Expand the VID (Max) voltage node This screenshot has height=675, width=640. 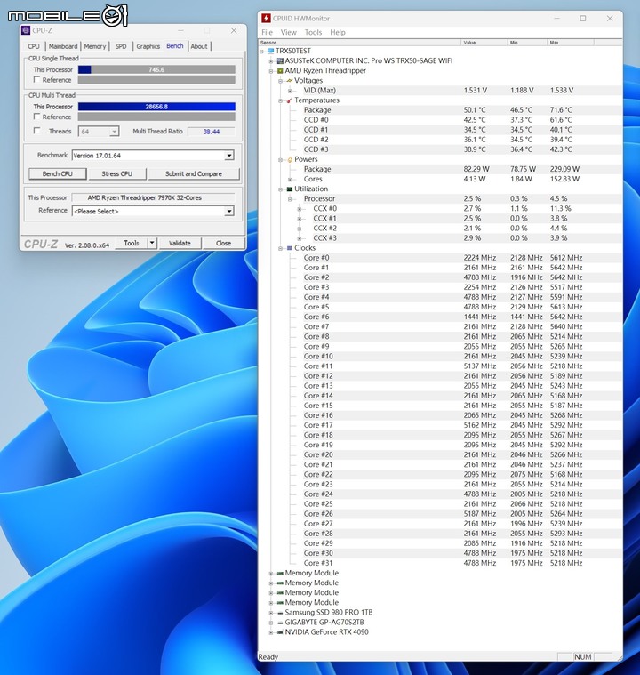point(290,91)
